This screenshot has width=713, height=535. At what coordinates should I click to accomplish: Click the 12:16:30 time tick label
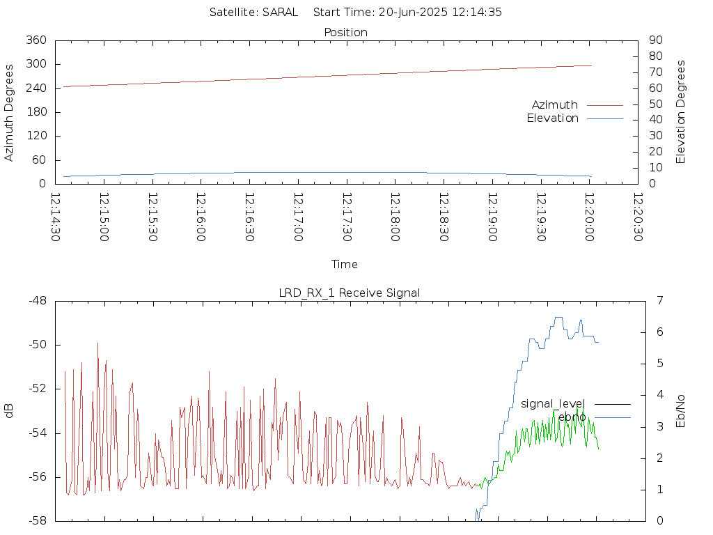pyautogui.click(x=250, y=217)
